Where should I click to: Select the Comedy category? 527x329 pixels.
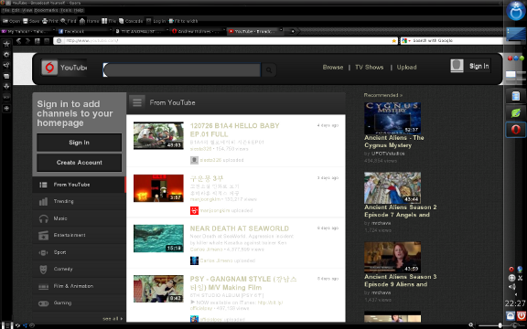79,270
